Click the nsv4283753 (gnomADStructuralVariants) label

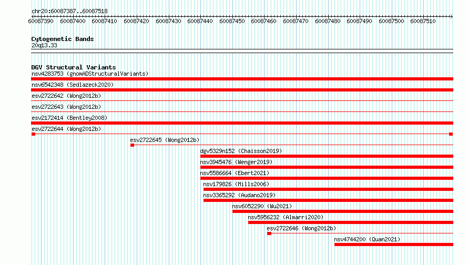90,74
